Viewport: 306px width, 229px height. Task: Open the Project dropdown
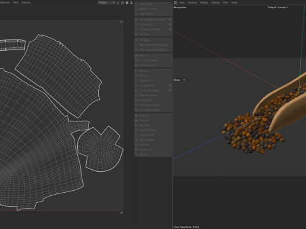pos(106,3)
